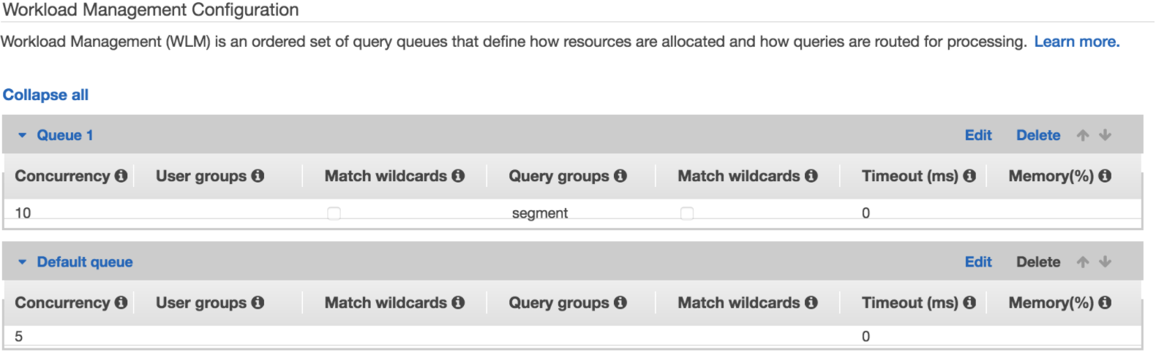Show info for Queue 1 User groups
1156x352 pixels.
point(258,176)
